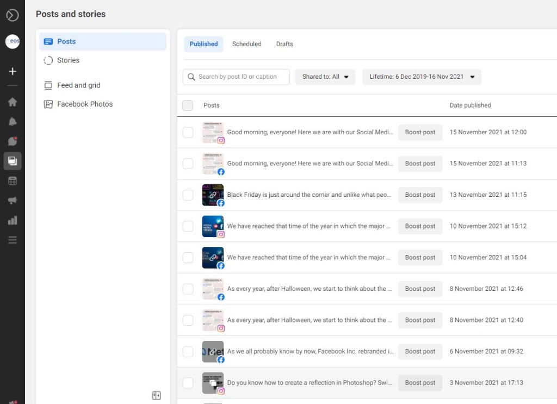Open the Inbox chat bubble icon

[12, 141]
